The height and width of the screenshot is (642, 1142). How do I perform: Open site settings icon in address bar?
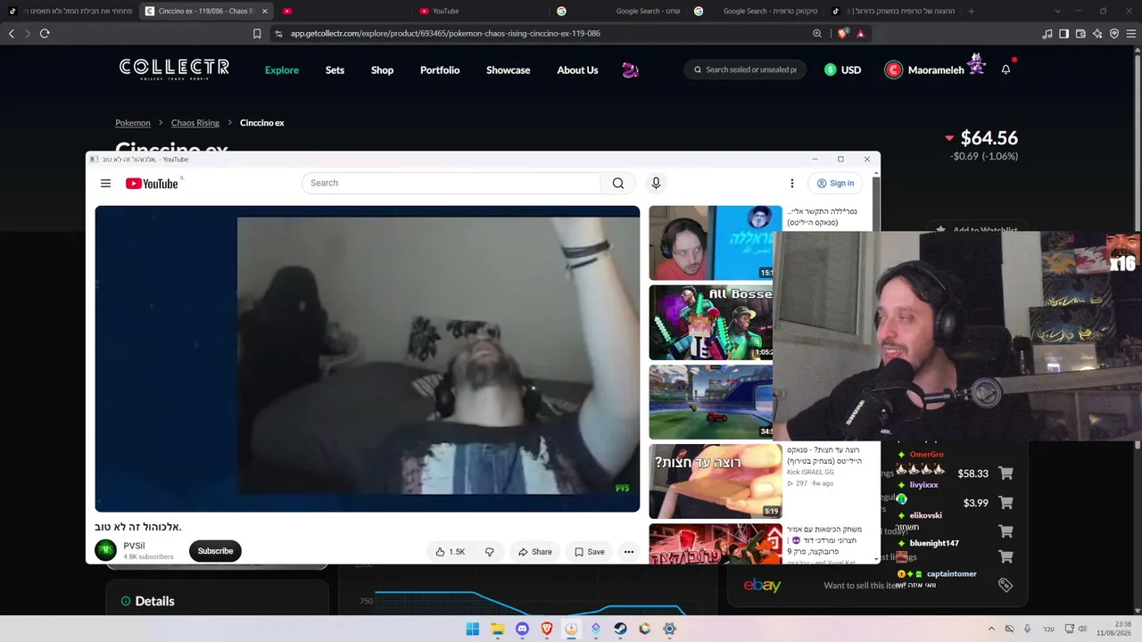coord(278,34)
